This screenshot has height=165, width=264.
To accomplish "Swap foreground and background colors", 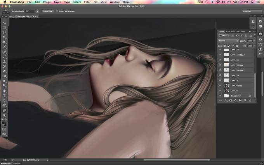I will pyautogui.click(x=6, y=119).
